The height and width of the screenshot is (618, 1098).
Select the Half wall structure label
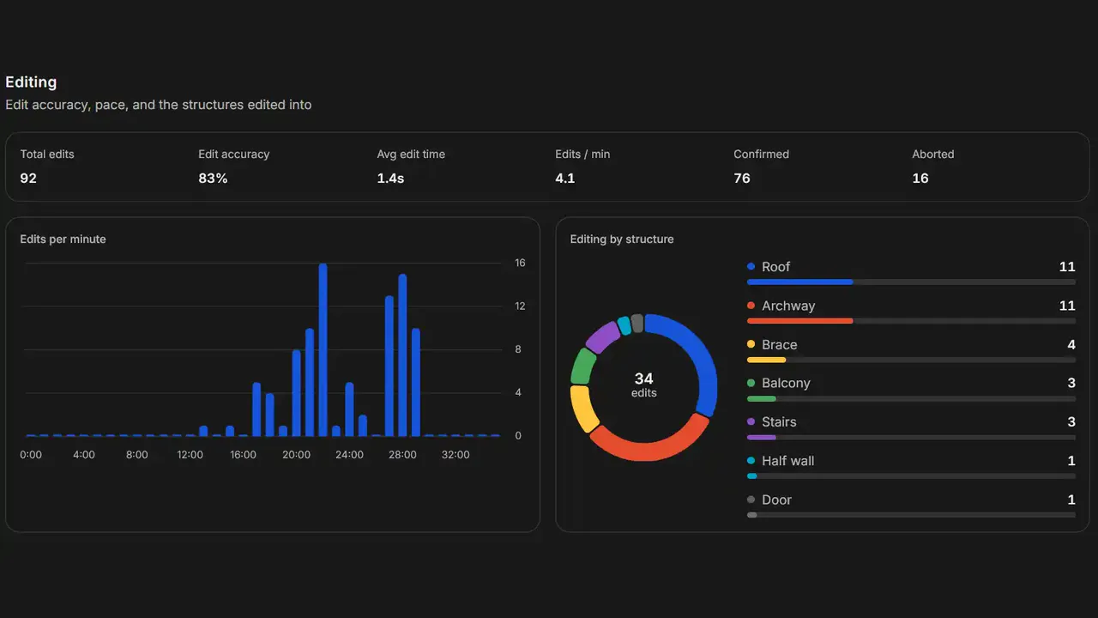point(787,461)
